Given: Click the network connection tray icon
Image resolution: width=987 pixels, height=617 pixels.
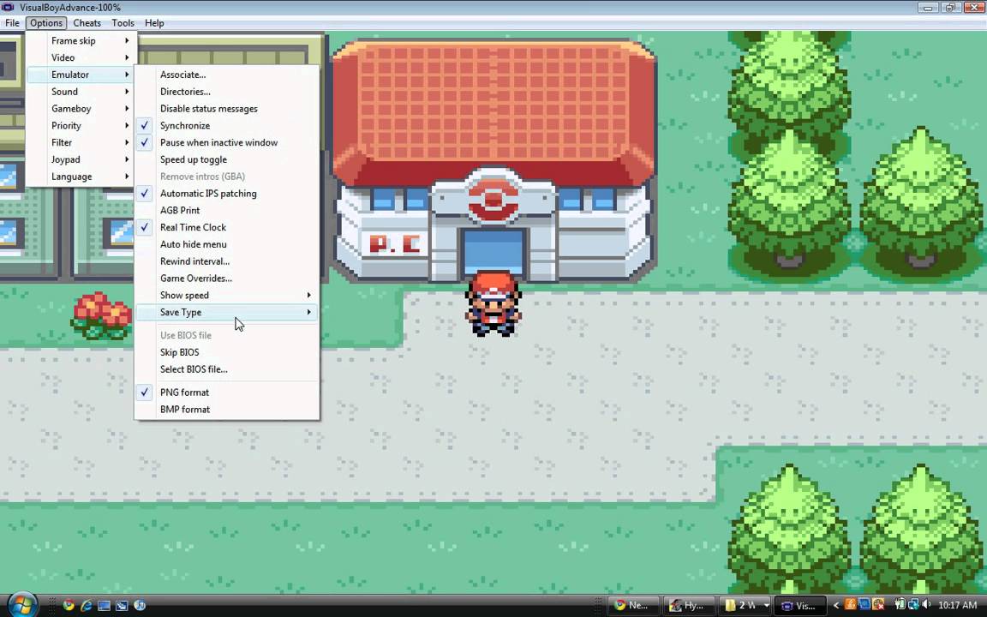Looking at the screenshot, I should (912, 605).
